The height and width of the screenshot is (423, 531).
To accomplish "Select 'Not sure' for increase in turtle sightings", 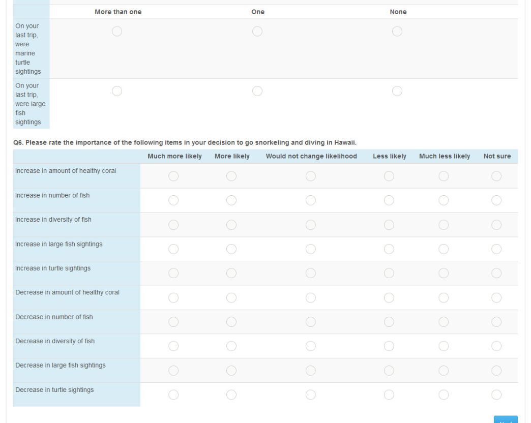I will [x=496, y=273].
